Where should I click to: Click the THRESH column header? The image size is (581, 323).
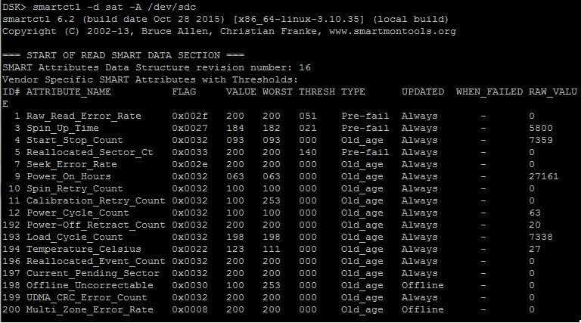click(316, 92)
